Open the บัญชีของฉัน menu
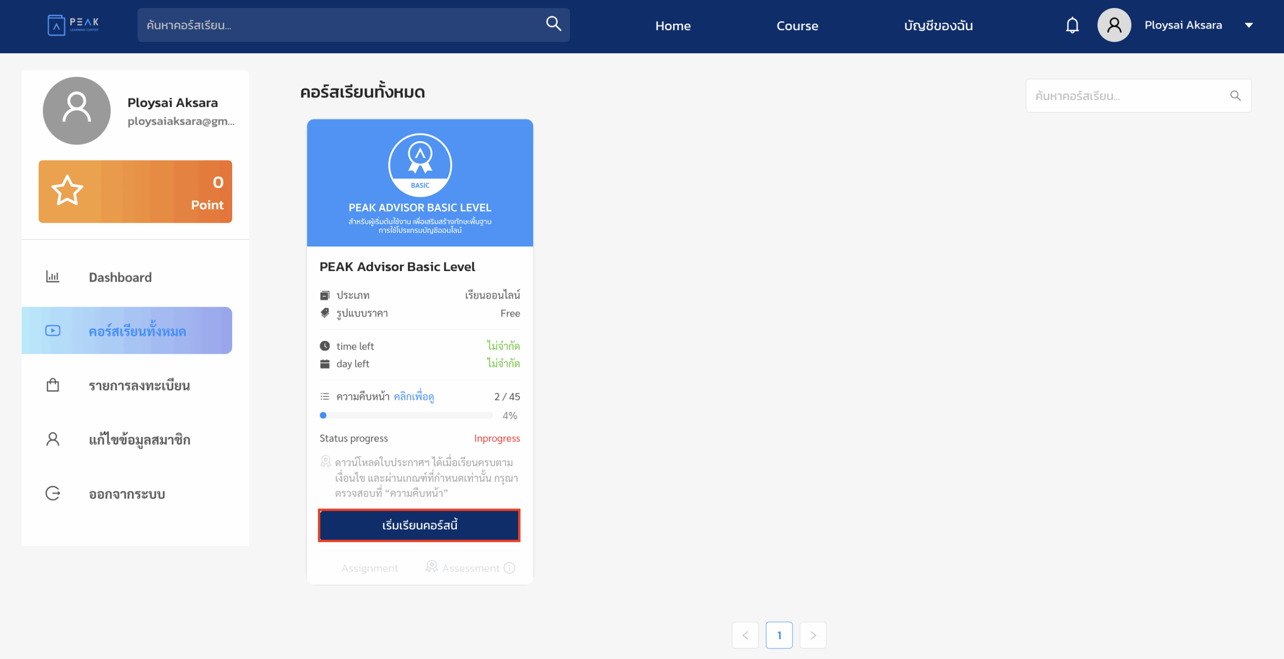The height and width of the screenshot is (659, 1284). coord(938,26)
